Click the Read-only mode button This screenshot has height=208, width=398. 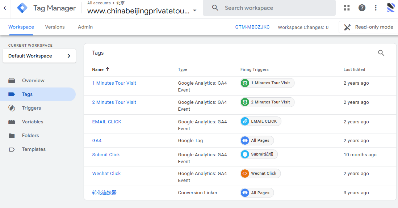click(x=368, y=27)
